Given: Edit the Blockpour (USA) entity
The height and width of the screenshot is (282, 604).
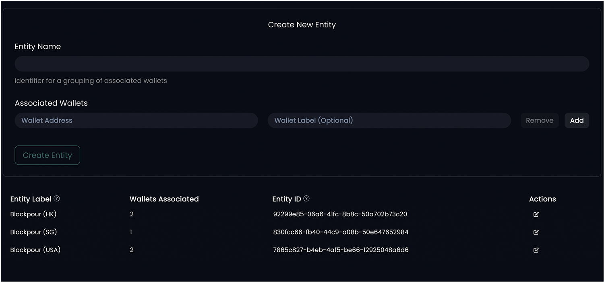Looking at the screenshot, I should 536,250.
